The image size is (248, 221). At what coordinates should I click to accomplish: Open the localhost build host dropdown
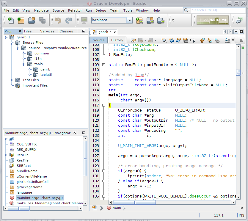click(129, 20)
